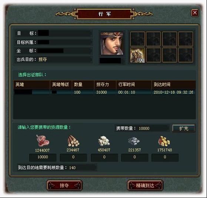Select the troop slot showing 100 units
Screen dimensions: 207x198
click(137, 55)
